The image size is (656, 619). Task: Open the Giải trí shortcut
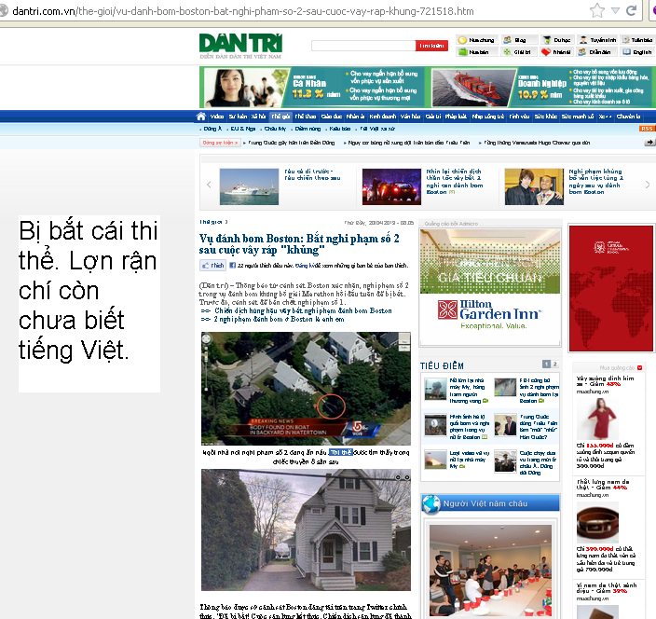(x=517, y=52)
